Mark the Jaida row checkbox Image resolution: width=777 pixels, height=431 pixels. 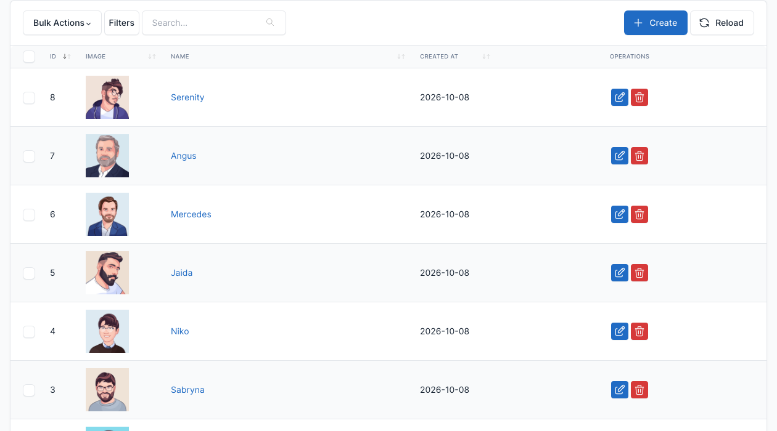(29, 273)
